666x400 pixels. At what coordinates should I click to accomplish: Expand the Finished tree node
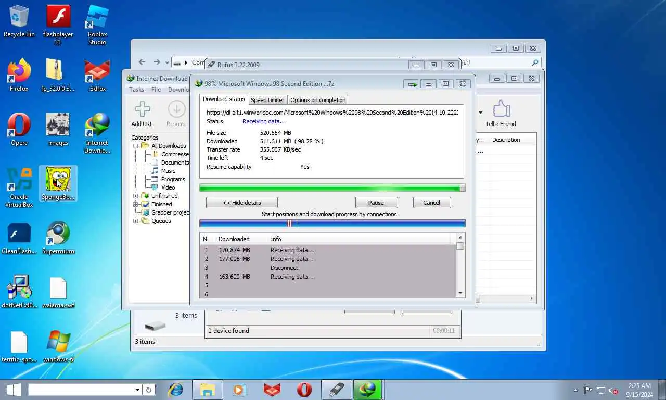135,204
